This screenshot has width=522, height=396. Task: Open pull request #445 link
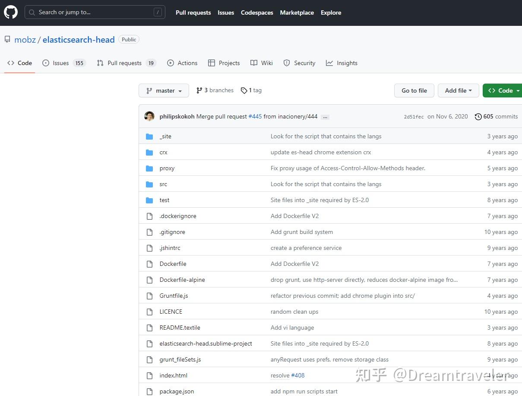(x=255, y=116)
